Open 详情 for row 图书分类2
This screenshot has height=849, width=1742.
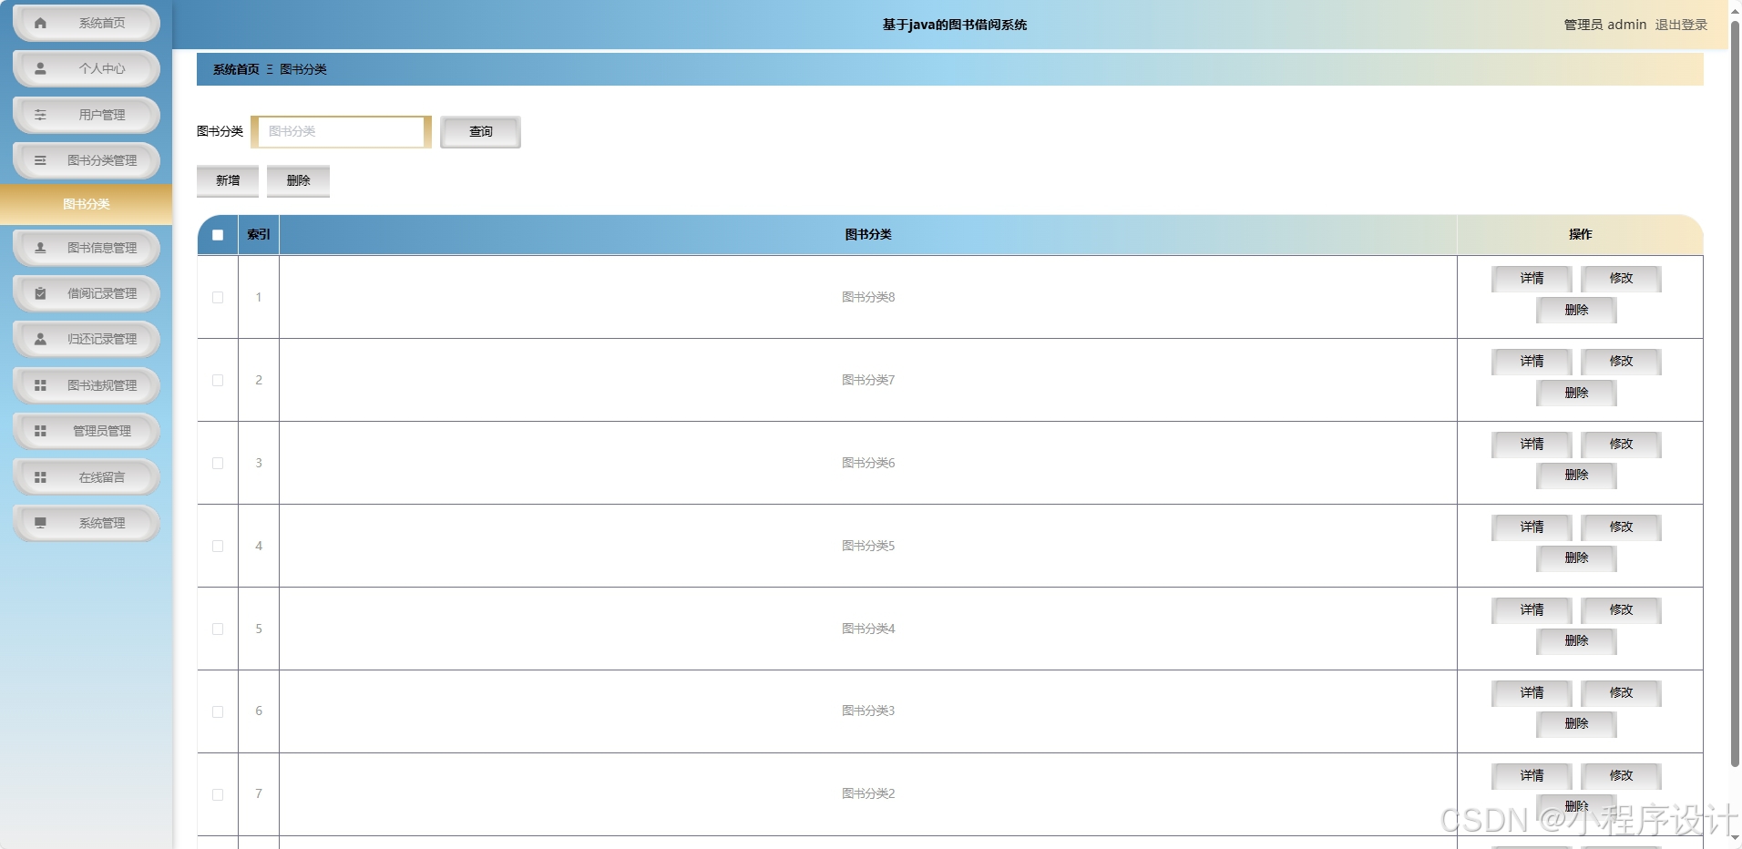click(x=1532, y=776)
